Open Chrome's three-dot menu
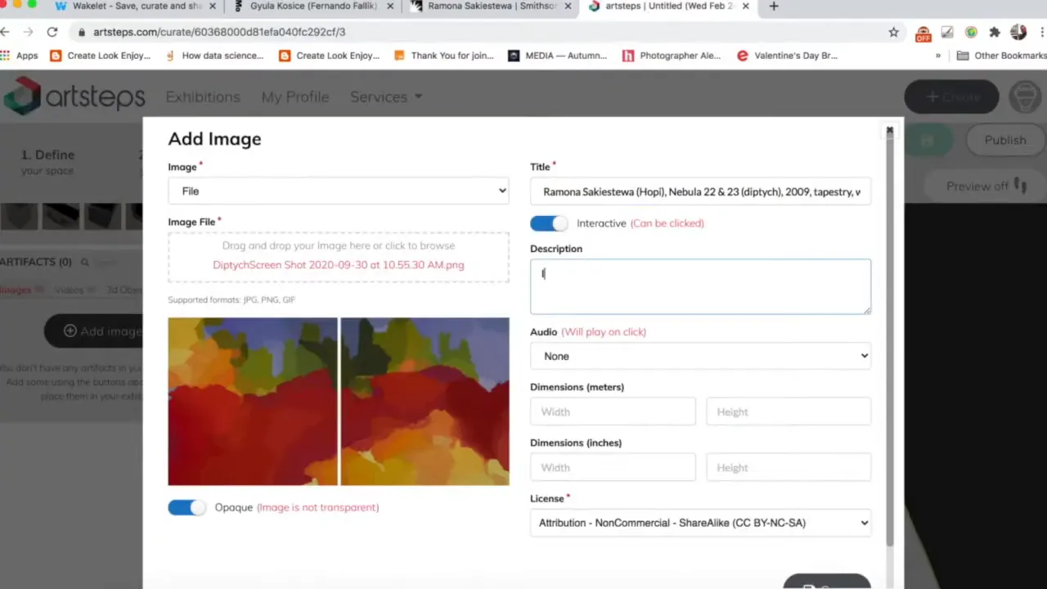Image resolution: width=1047 pixels, height=589 pixels. (x=1043, y=32)
